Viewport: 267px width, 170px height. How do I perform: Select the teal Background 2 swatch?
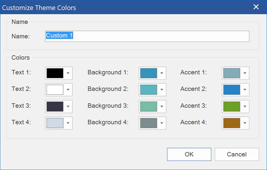click(x=148, y=90)
